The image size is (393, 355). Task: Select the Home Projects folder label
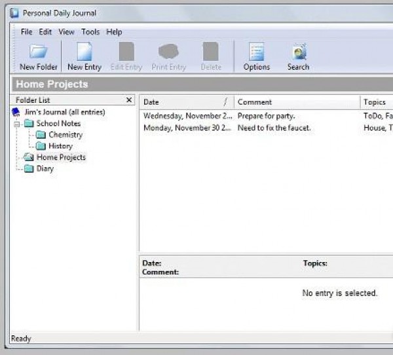tap(61, 157)
